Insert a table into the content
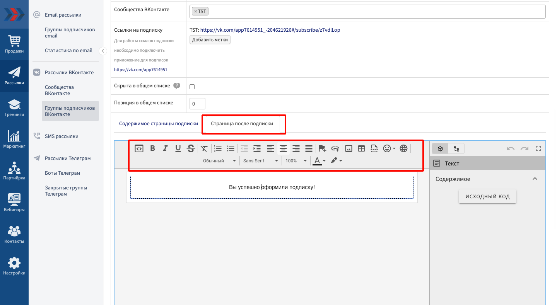This screenshot has width=557, height=305. [x=361, y=148]
